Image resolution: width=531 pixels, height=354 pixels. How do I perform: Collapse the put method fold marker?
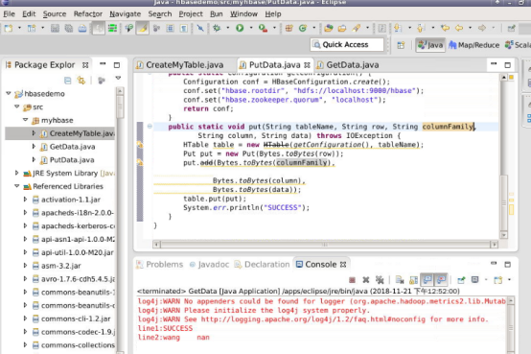pyautogui.click(x=150, y=127)
